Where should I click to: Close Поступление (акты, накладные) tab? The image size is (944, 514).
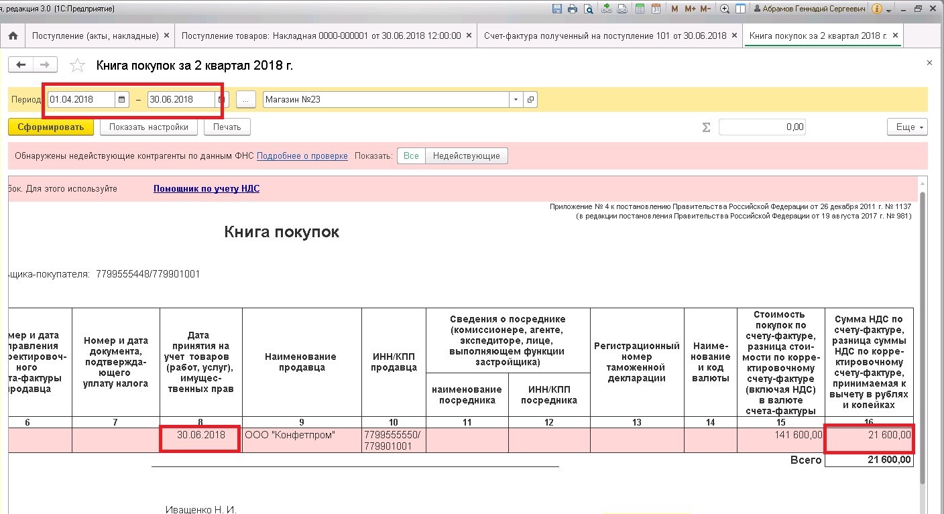click(166, 36)
